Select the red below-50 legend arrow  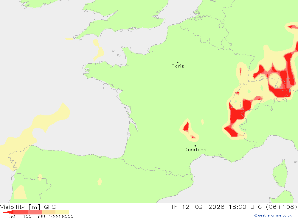[x=8, y=212]
